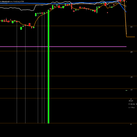
Task: Click the 'V: 82.54' volume value
Action: tap(132, 104)
